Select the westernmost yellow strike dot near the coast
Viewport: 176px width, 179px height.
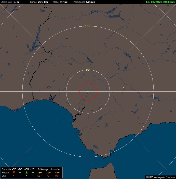click(x=34, y=97)
